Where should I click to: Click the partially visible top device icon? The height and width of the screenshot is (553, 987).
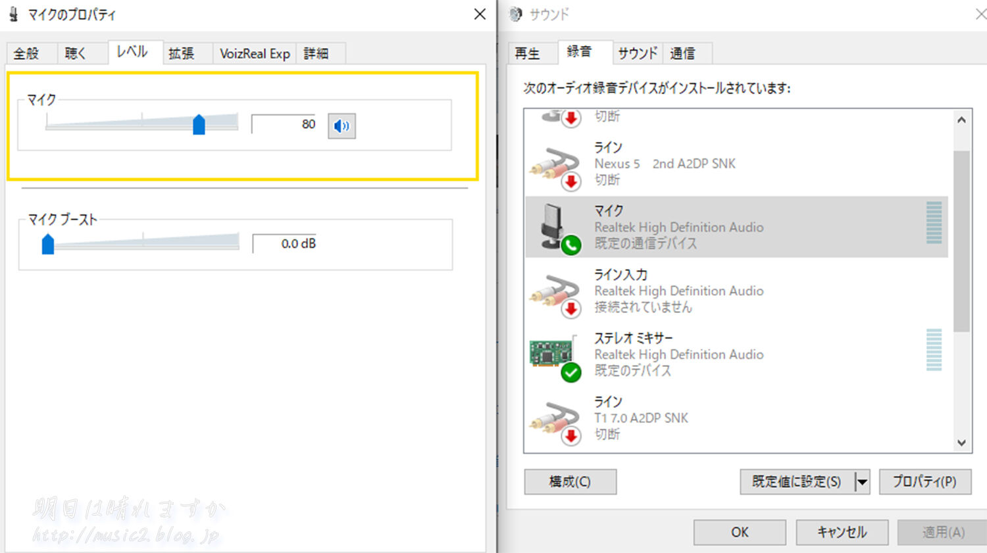pos(561,118)
